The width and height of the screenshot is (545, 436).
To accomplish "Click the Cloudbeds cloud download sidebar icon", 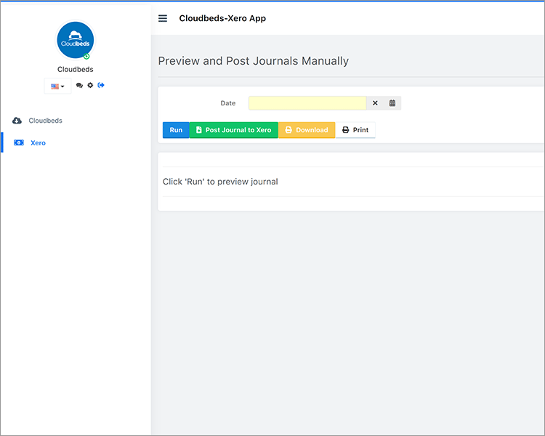I will click(x=17, y=121).
